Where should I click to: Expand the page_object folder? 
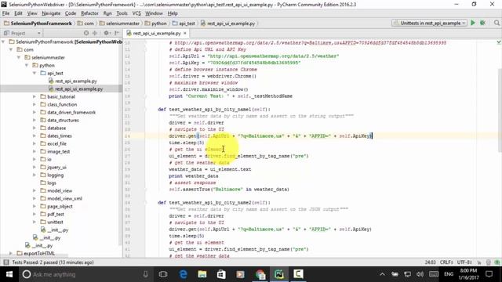click(35, 206)
